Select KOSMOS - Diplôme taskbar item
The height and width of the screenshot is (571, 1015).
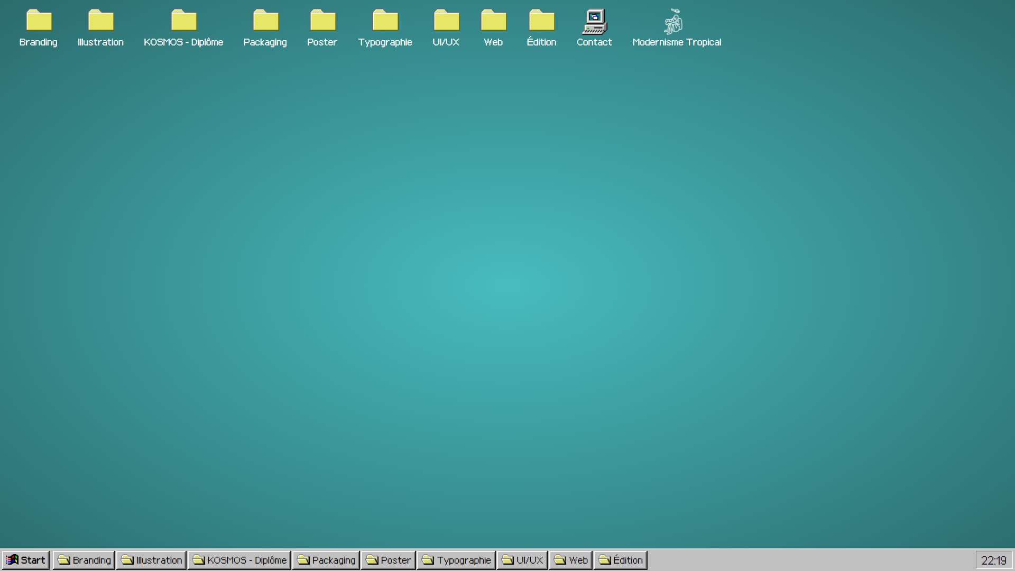(x=239, y=560)
